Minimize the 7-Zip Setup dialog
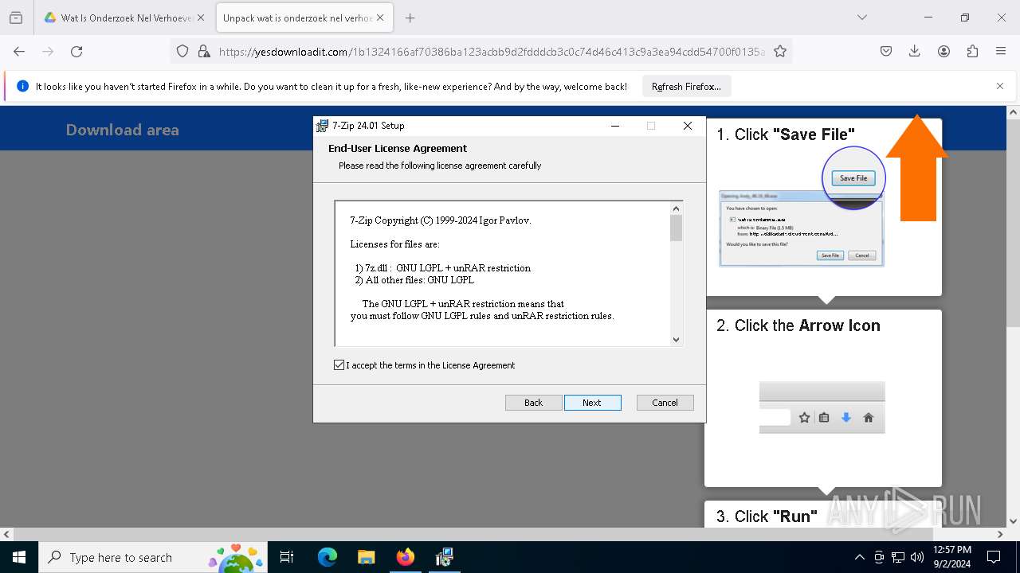 [x=615, y=126]
